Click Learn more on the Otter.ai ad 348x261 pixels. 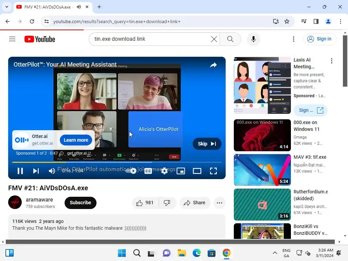click(x=76, y=140)
